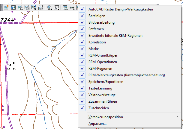Screen dimensions: 183x129
Task: Toggle the Speichern/Exportieren toolbar
Action: [130, 82]
